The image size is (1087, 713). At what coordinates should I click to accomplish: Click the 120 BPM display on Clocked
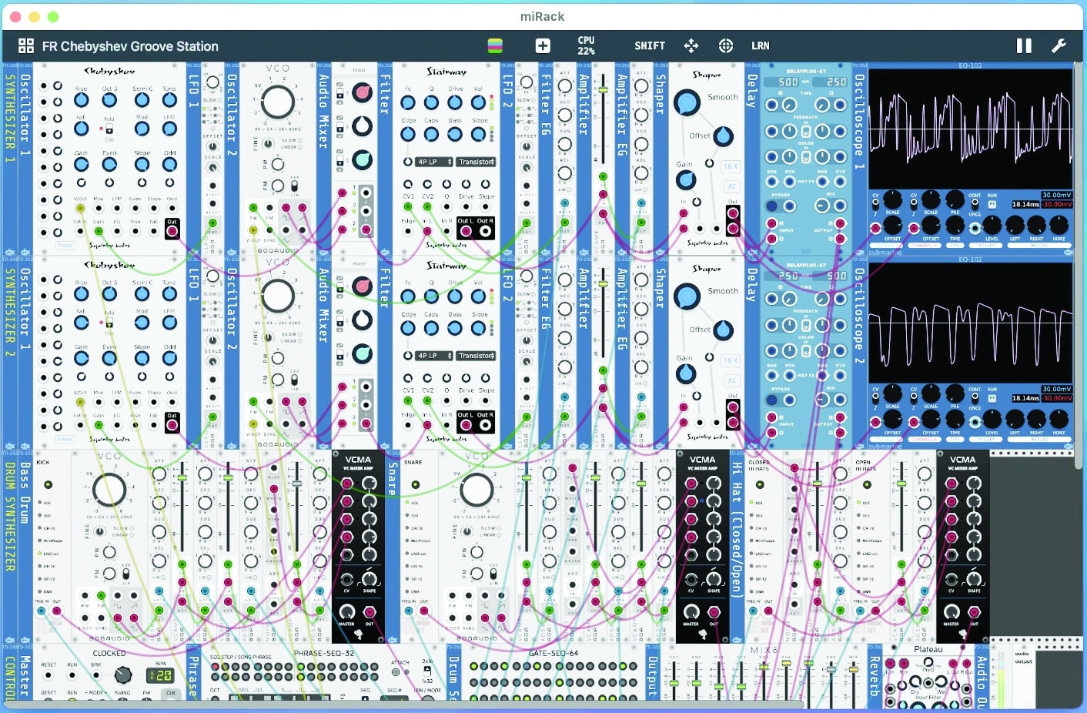(159, 675)
